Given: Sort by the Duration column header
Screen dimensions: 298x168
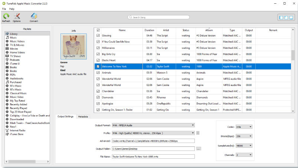Looking at the screenshot, I should tap(149, 30).
